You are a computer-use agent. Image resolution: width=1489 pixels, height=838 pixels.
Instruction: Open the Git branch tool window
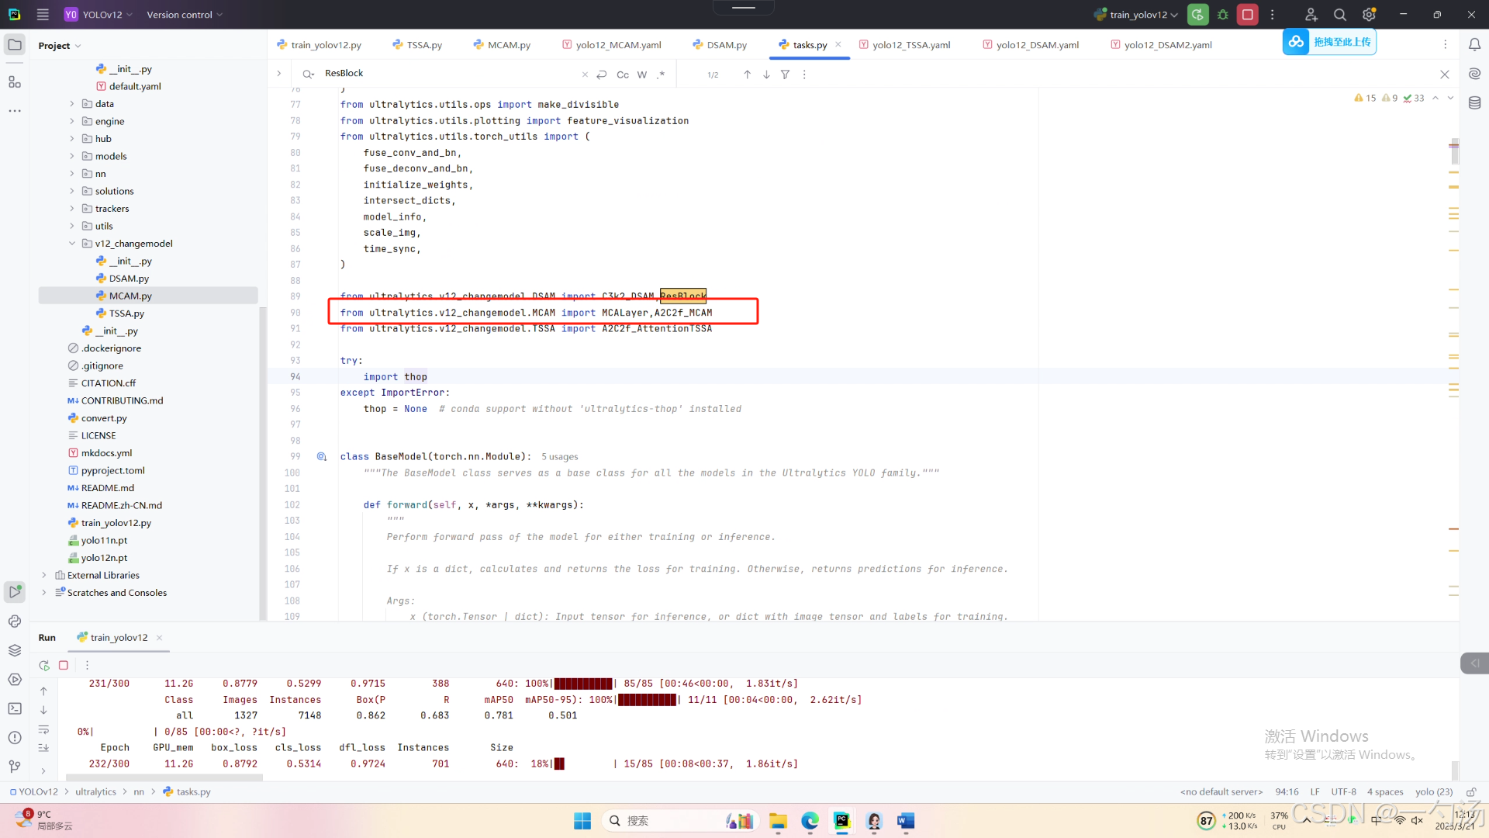15,767
